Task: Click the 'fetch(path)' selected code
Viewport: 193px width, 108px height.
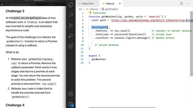Action: coord(100,27)
